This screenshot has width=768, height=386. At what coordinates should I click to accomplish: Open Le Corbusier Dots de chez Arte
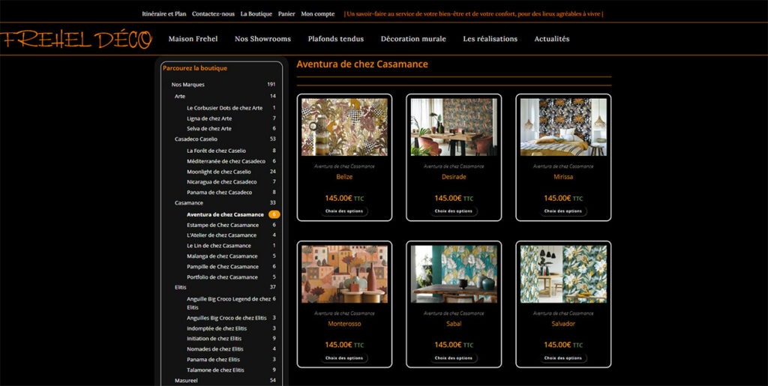tap(225, 108)
